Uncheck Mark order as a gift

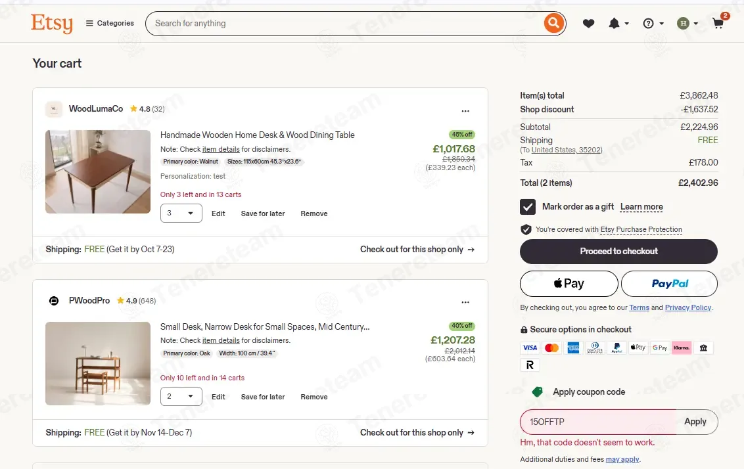pyautogui.click(x=528, y=207)
